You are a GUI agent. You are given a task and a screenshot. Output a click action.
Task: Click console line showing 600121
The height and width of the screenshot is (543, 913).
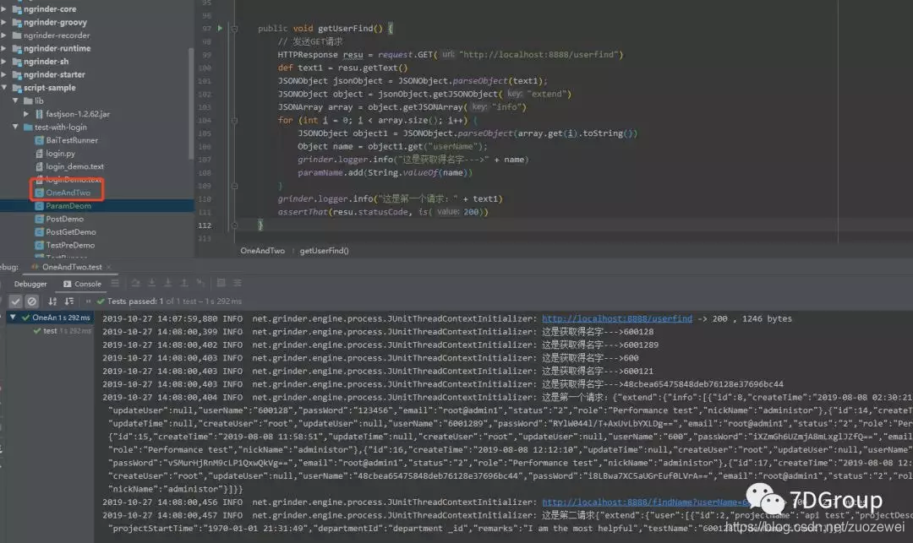378,371
